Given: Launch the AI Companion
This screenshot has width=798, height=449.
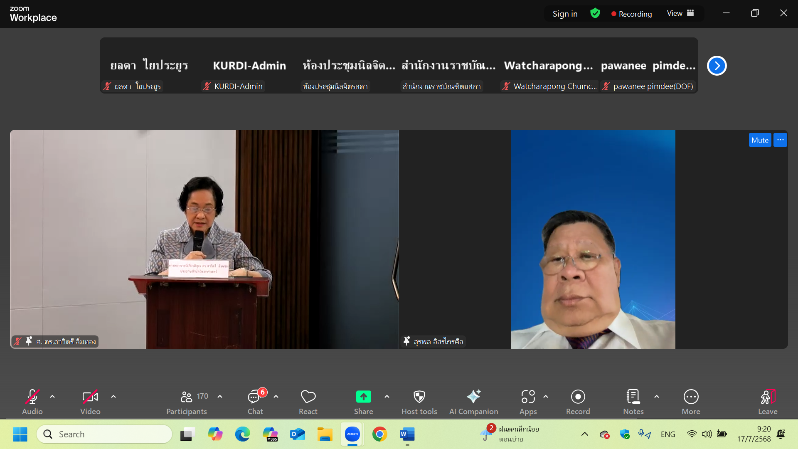Looking at the screenshot, I should (x=473, y=402).
